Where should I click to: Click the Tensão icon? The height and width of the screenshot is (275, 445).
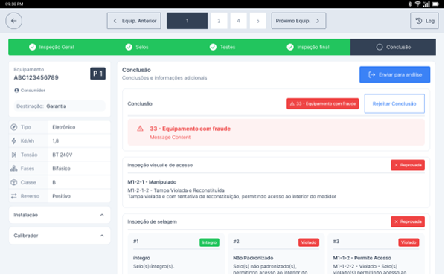click(x=14, y=155)
